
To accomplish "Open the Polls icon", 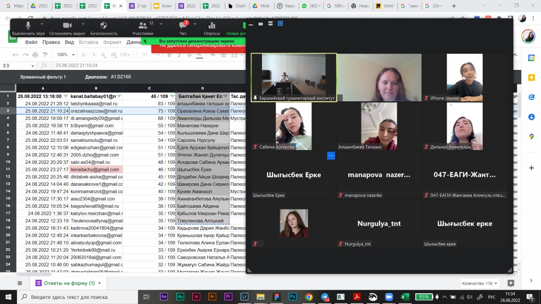I will point(212,26).
